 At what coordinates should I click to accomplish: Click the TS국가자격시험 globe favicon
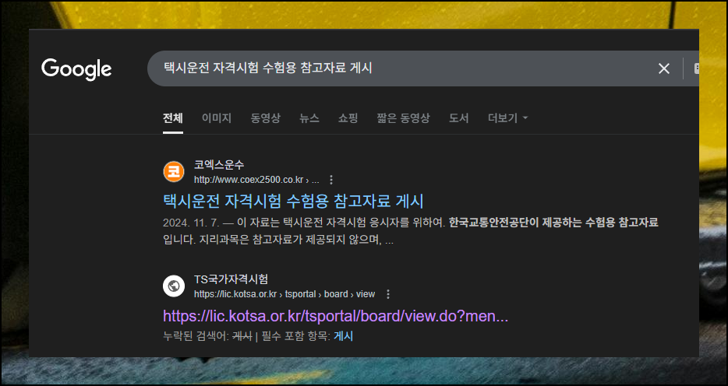click(174, 286)
